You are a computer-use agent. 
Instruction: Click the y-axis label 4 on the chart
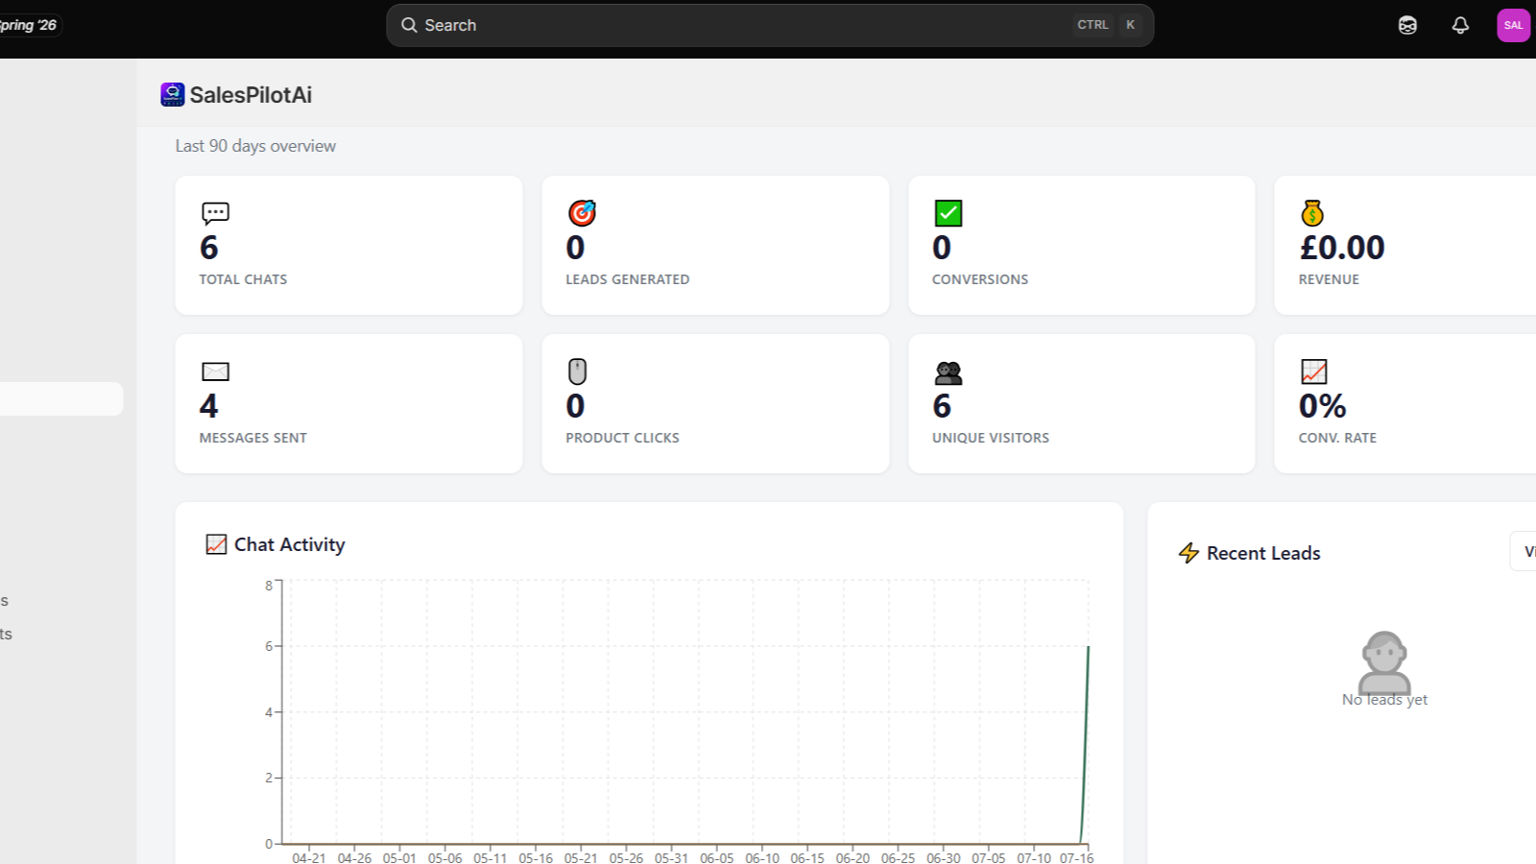coord(269,712)
